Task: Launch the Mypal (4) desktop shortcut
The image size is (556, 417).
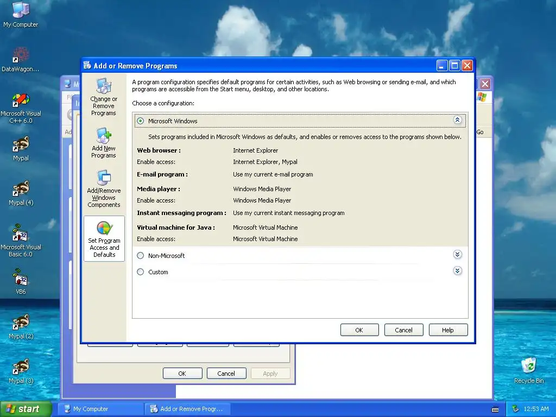Action: pyautogui.click(x=21, y=193)
